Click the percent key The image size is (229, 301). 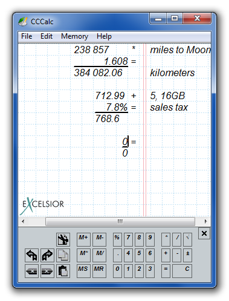pos(117,239)
